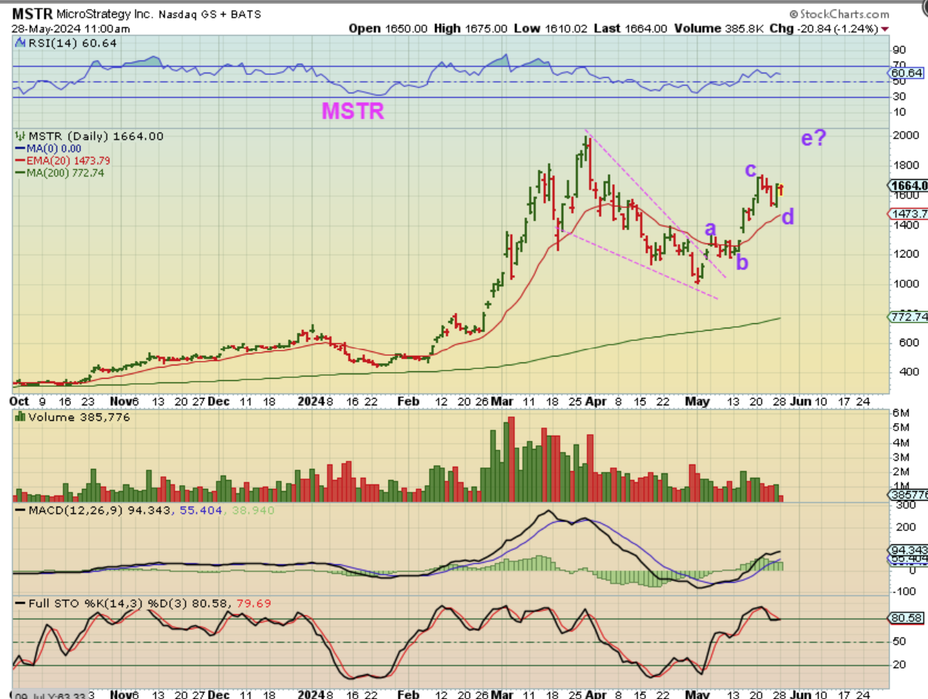928x699 pixels.
Task: Click the line icon before Full STO
Action: (x=21, y=604)
